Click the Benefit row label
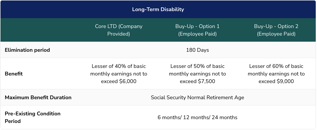 point(14,74)
